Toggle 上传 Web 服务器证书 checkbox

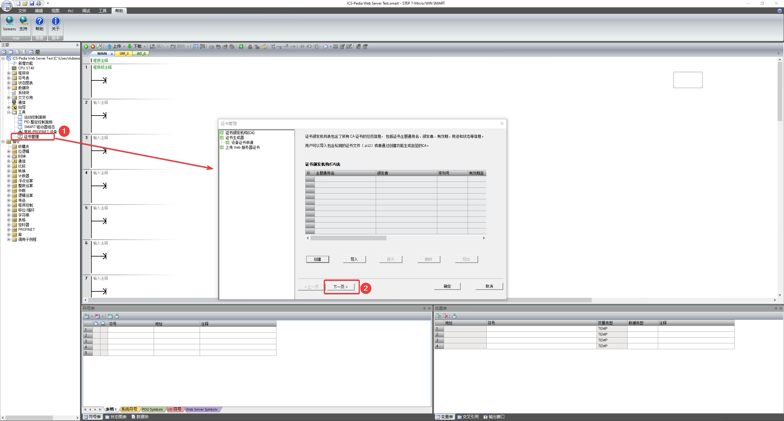222,147
